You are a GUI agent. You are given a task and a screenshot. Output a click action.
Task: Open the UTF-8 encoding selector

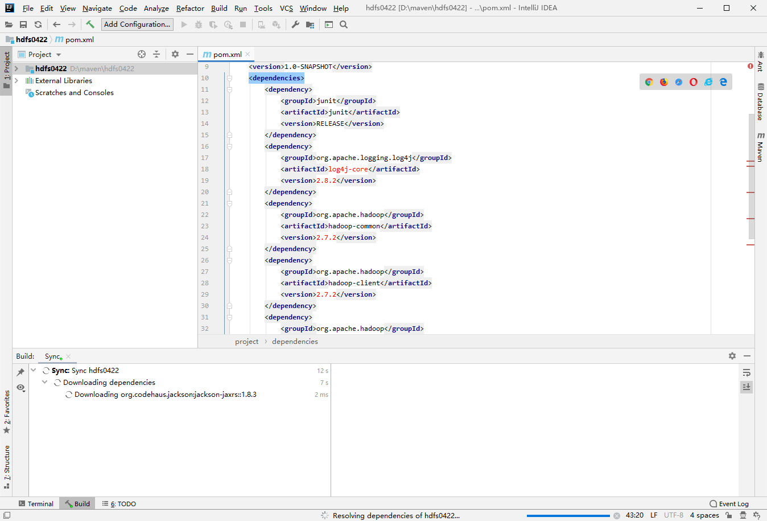pyautogui.click(x=674, y=515)
